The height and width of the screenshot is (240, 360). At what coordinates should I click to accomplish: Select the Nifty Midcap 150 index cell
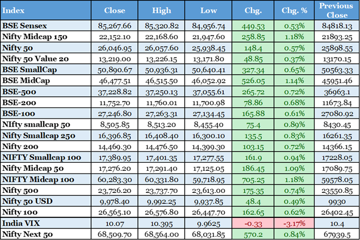[34, 36]
